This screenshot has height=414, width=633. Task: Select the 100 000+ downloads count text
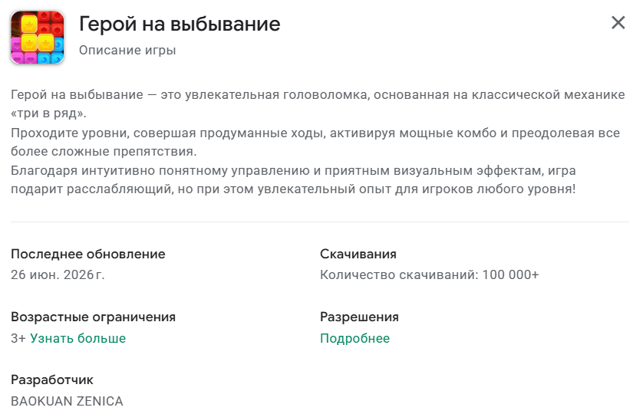click(511, 274)
